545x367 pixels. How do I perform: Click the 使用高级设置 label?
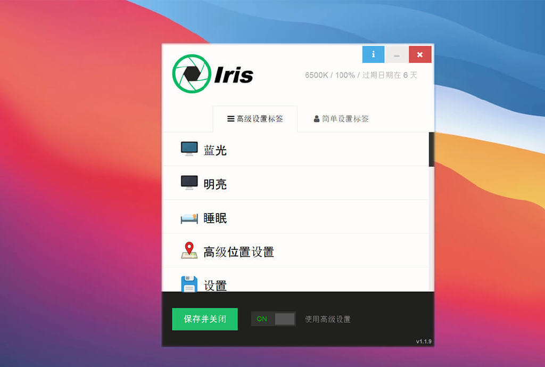pos(328,319)
